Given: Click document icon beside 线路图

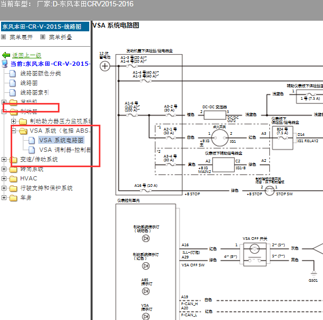Looking at the screenshot, I should coord(13,83).
